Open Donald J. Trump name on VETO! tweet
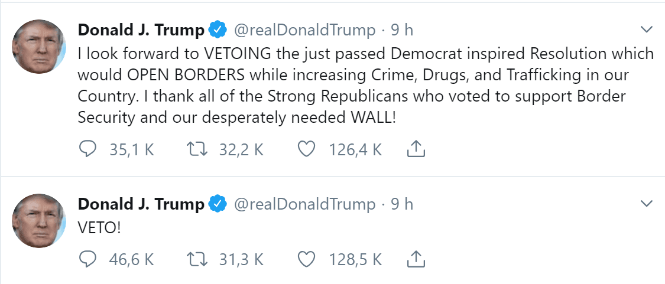Viewport: 665px width, 284px height. (141, 205)
